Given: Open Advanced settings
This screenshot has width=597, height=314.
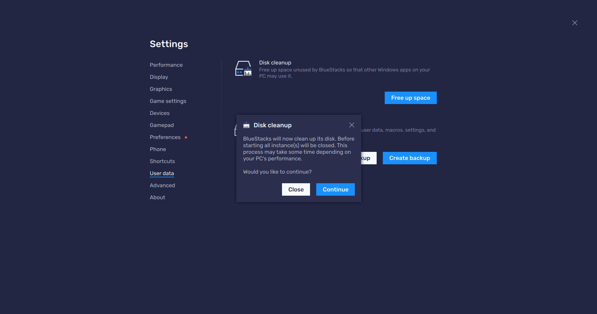Looking at the screenshot, I should click(x=162, y=185).
